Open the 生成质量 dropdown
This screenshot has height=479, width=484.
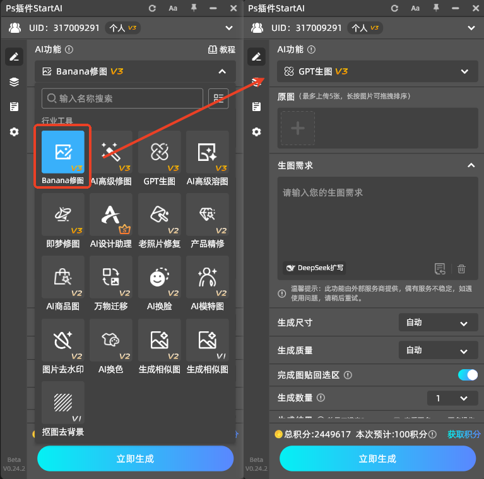pyautogui.click(x=439, y=350)
